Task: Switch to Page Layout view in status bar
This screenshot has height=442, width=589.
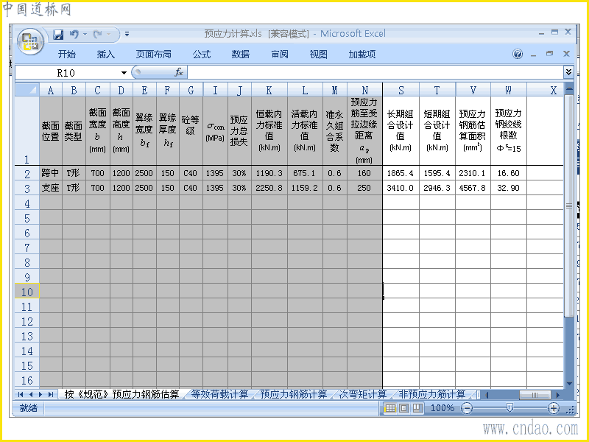Action: [x=403, y=408]
